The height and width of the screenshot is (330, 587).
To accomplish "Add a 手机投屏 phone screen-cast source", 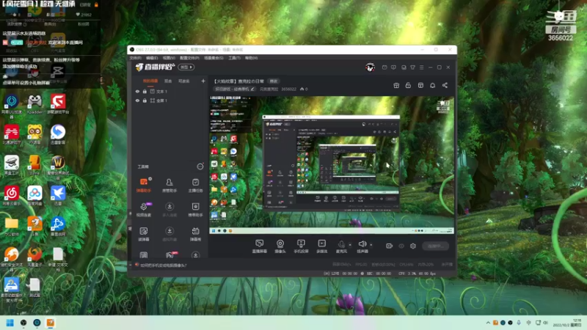I will (301, 246).
